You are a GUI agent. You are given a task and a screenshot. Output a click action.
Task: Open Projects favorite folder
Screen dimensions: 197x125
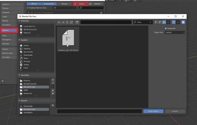[x=27, y=81]
